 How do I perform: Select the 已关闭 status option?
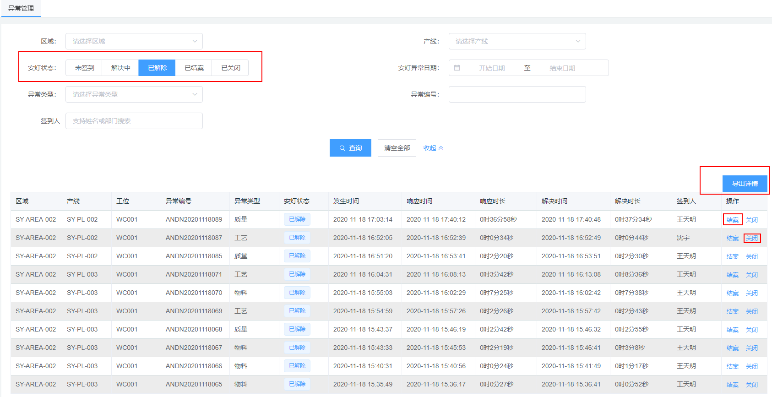231,68
